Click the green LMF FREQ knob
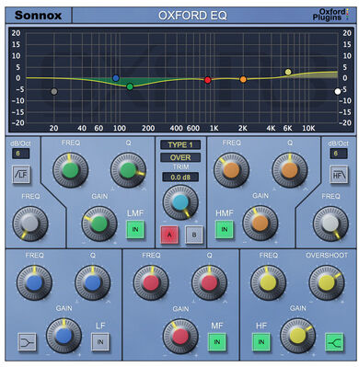Image resolution: width=359 pixels, height=367 pixels. [x=71, y=170]
